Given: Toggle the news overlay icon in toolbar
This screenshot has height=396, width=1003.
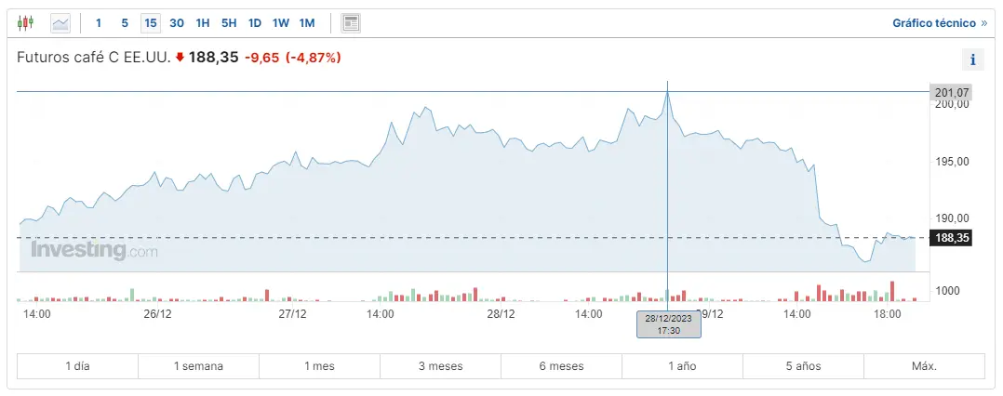Looking at the screenshot, I should tap(351, 22).
